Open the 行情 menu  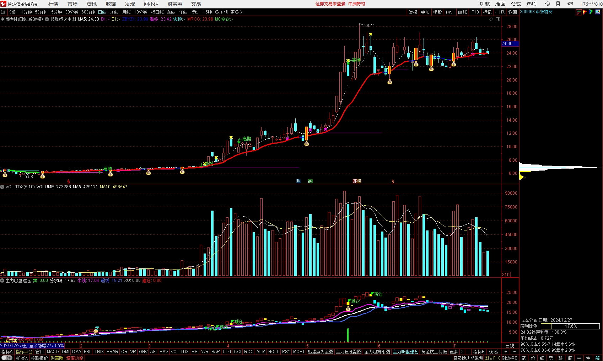(53, 4)
